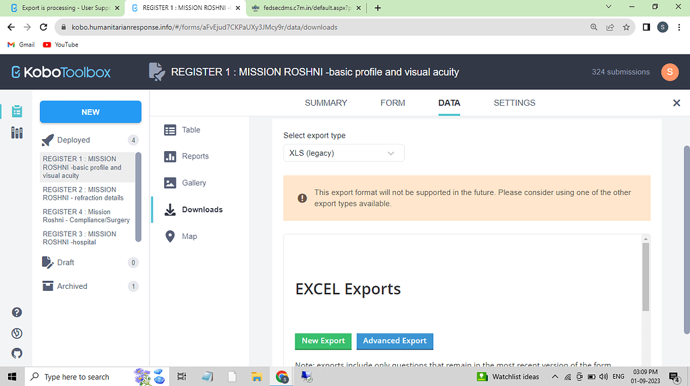This screenshot has width=690, height=386.
Task: Expand the Draft projects section
Action: [67, 262]
